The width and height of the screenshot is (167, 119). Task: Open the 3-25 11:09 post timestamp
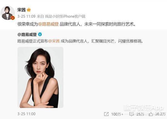click(x=26, y=16)
